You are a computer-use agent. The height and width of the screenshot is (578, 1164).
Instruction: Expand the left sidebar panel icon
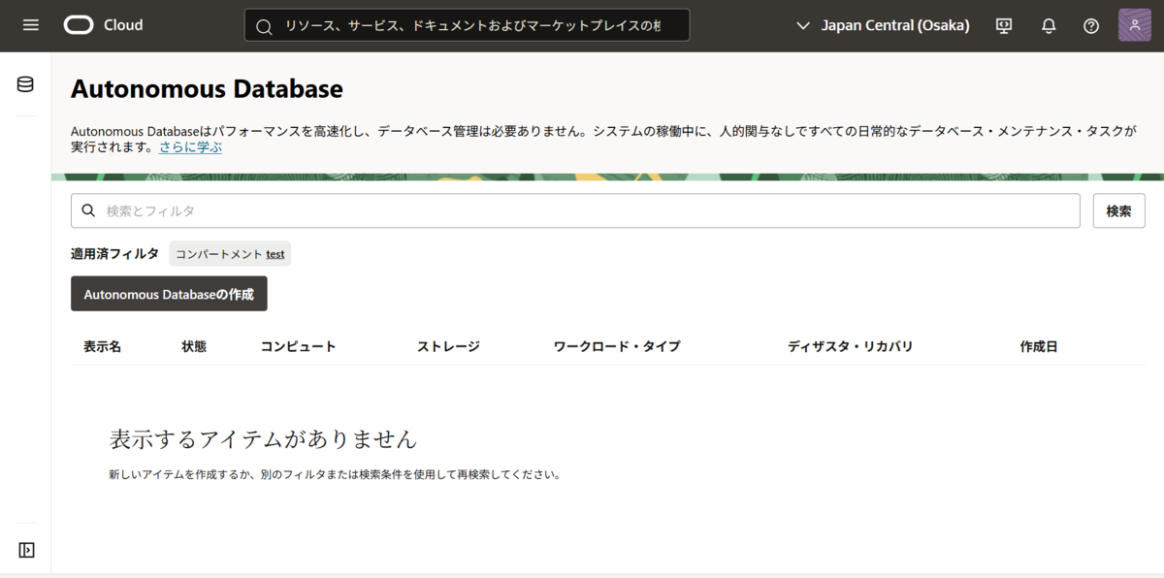[26, 550]
